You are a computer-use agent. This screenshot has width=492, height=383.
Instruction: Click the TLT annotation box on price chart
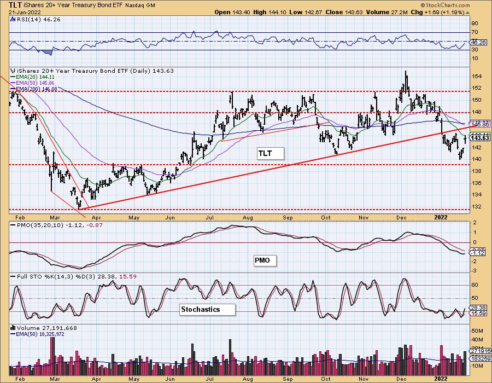point(271,154)
